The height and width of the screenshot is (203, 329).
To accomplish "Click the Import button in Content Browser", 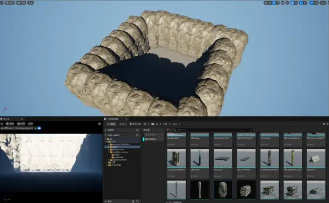I will [x=122, y=124].
